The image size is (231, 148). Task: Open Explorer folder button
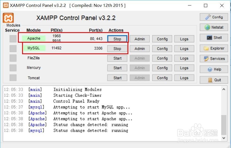click(x=214, y=48)
